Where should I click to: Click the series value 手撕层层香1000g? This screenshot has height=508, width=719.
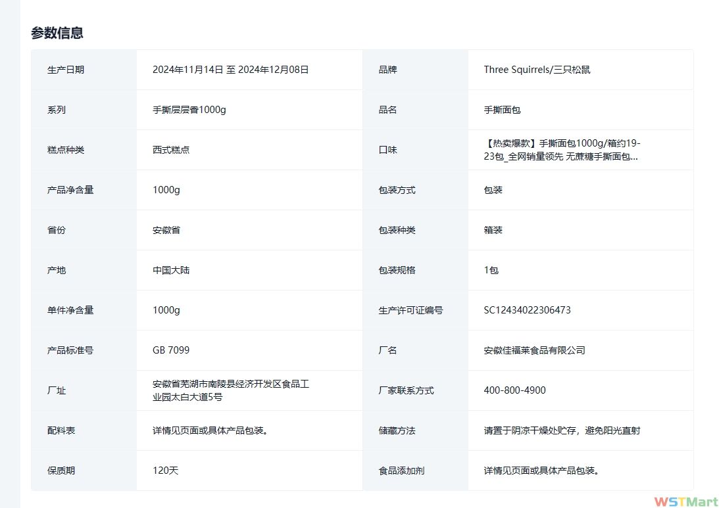click(189, 110)
